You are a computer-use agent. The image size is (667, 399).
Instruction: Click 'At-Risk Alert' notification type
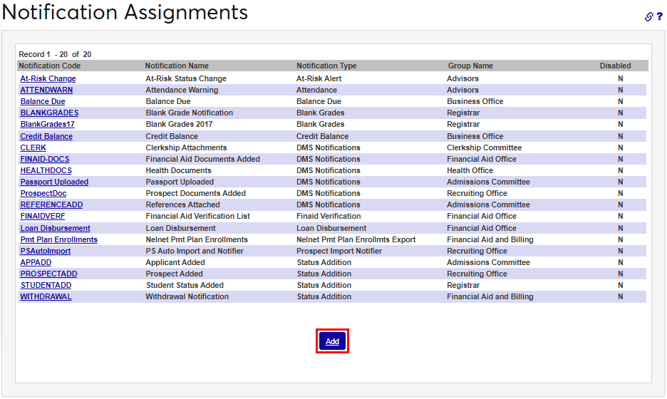coord(319,78)
